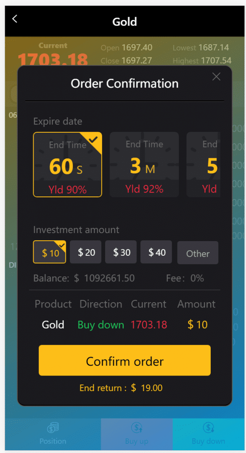Switch to the Buy down tab
Viewport: 246px width, 453px height.
(208, 434)
